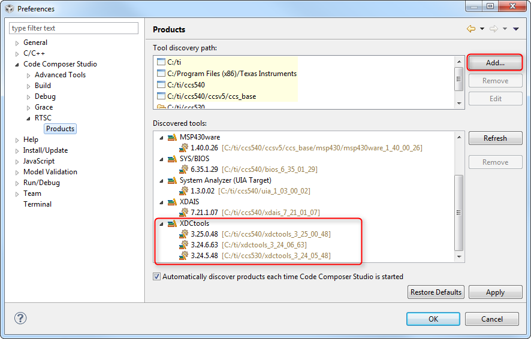
Task: Uncheck automatically discover products at startup
Action: 156,276
